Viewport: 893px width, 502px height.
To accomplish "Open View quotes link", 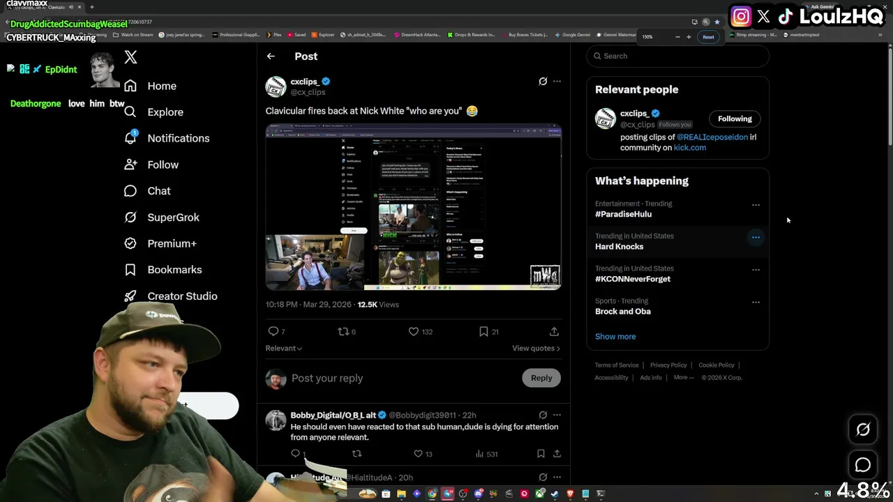I will tap(536, 348).
